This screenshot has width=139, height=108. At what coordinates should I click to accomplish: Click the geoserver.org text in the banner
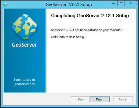point(24,84)
